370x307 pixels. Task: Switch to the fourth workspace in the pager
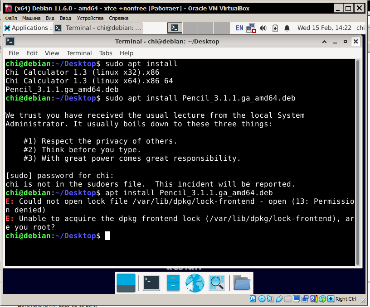221,28
